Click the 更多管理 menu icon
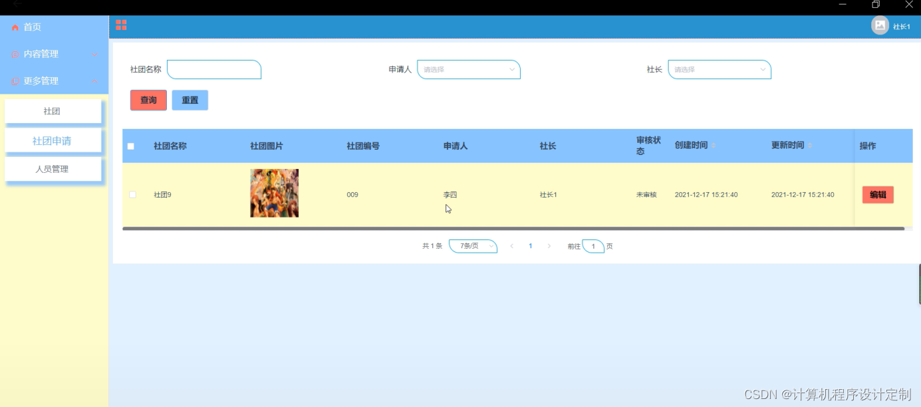 (15, 81)
